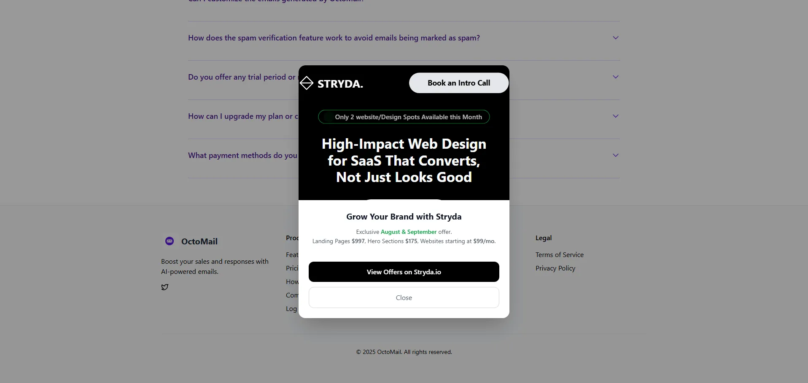Toggle the upgrade my plan FAQ chevron
The image size is (808, 383).
[615, 116]
